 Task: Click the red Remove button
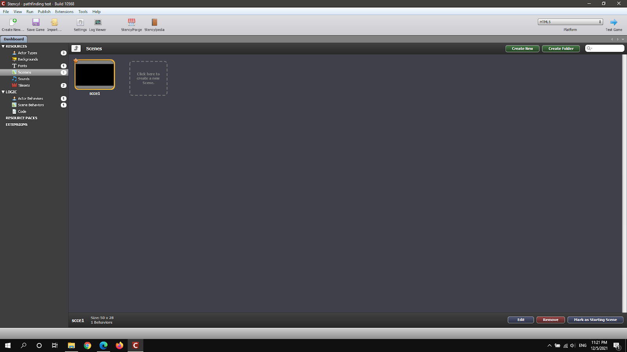point(551,320)
